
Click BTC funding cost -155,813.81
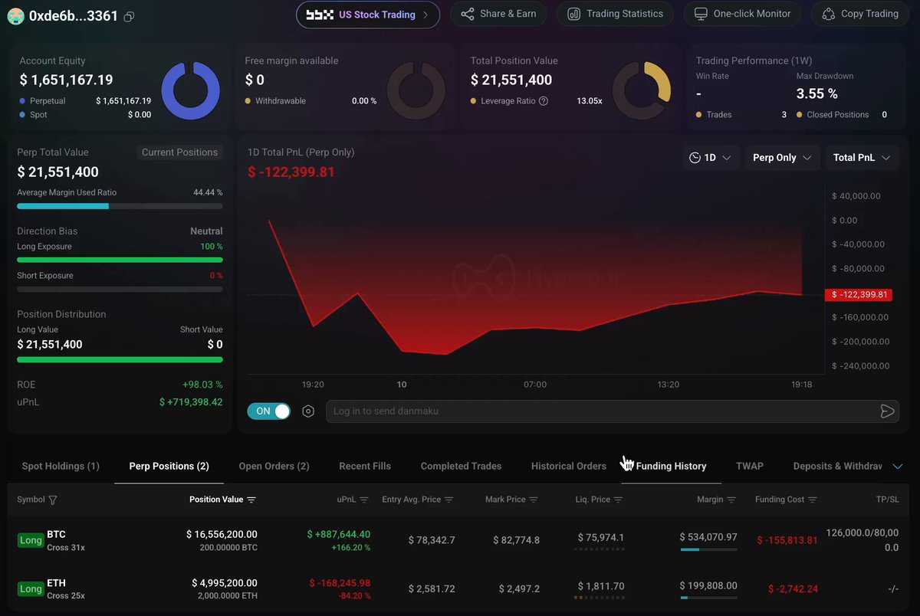pyautogui.click(x=787, y=540)
